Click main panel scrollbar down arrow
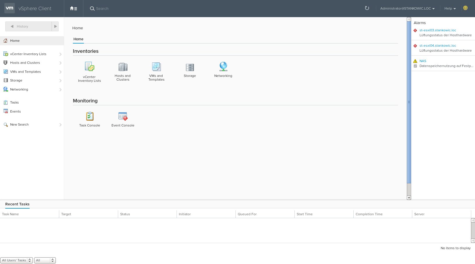The width and height of the screenshot is (475, 264). (409, 198)
